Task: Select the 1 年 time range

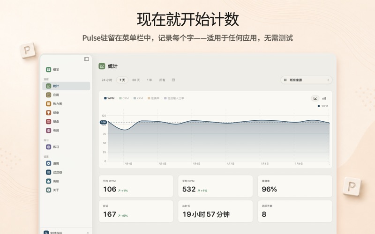Action: (150, 80)
